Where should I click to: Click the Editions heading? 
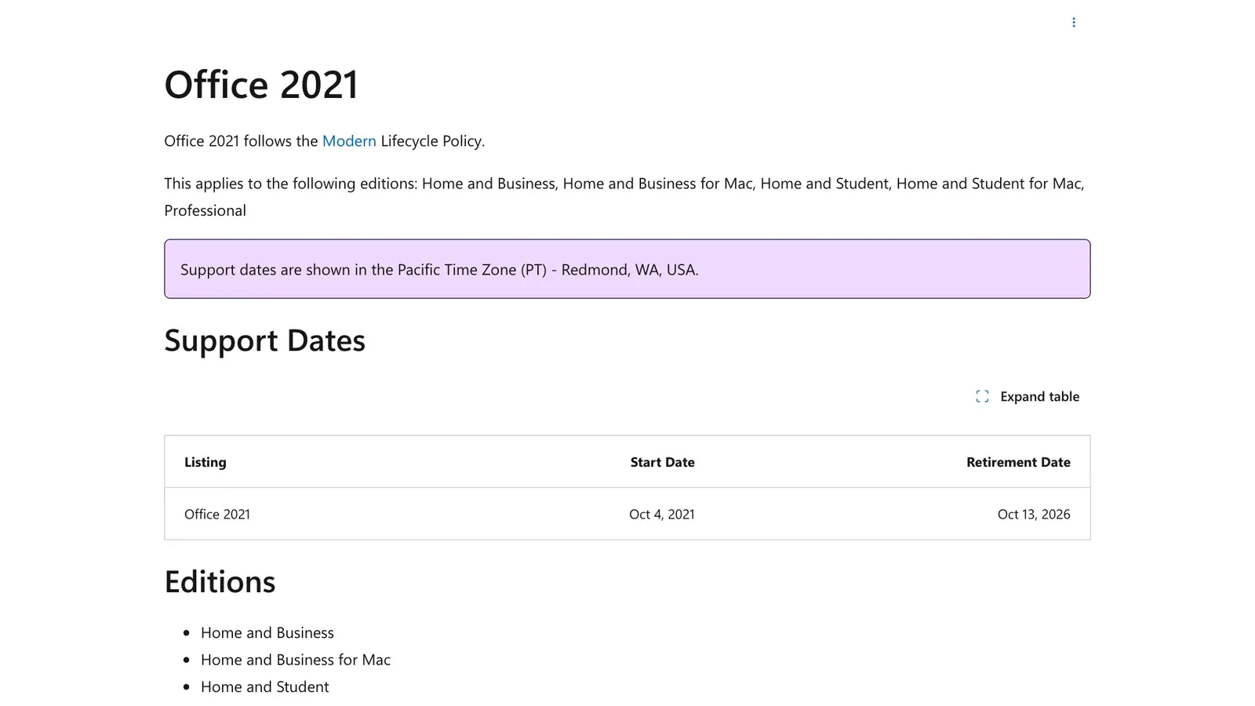point(220,582)
